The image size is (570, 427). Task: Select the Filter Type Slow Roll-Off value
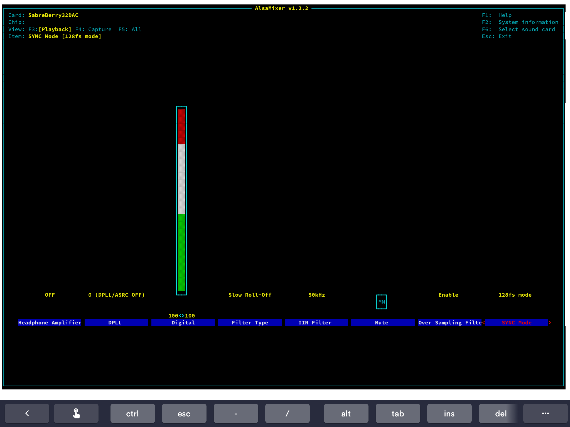[x=250, y=295]
